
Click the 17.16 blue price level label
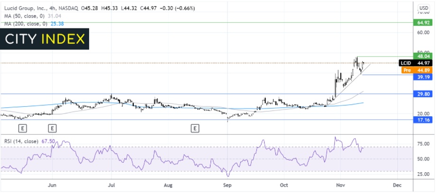click(423, 120)
